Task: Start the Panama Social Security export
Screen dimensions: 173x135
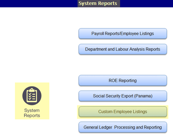Action: click(123, 96)
